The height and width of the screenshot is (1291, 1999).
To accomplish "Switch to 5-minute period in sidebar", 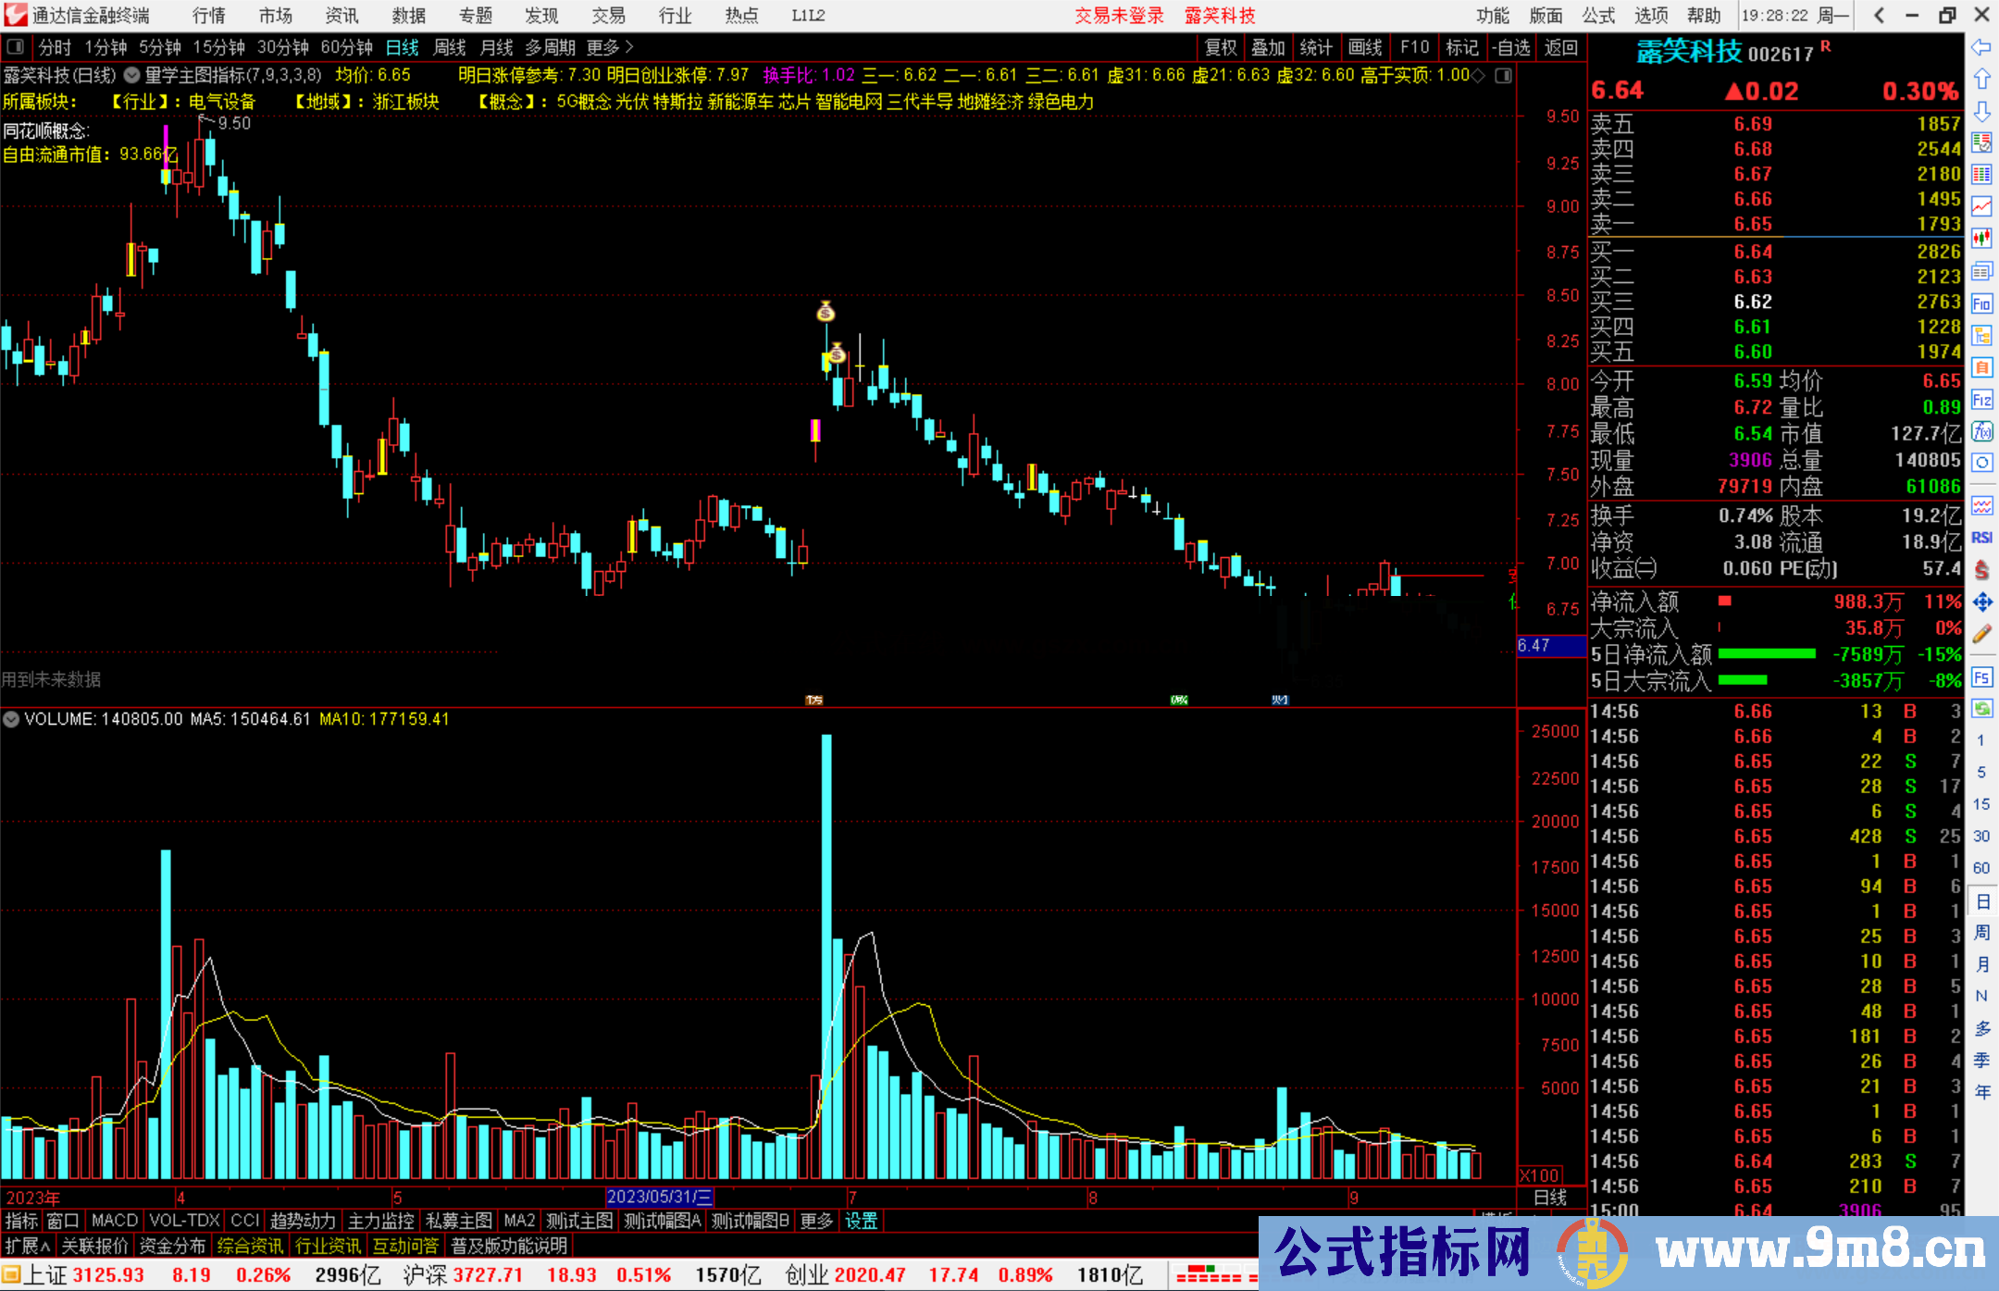I will pyautogui.click(x=1981, y=772).
